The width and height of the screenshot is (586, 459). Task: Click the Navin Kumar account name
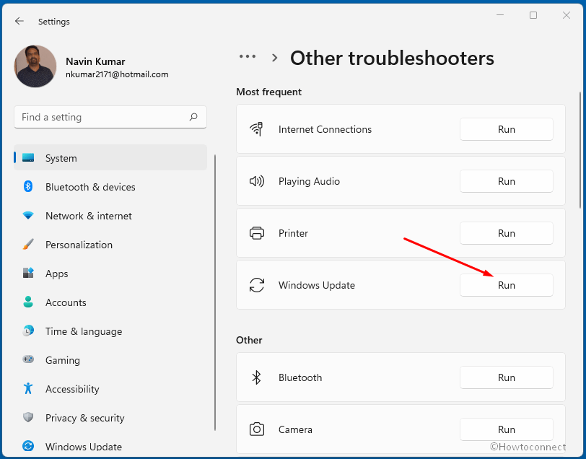point(95,61)
